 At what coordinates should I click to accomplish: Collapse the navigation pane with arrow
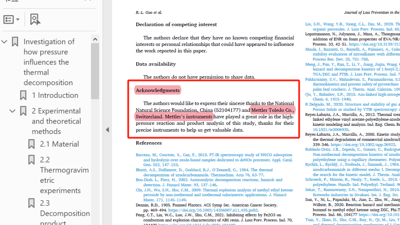tap(107, 130)
